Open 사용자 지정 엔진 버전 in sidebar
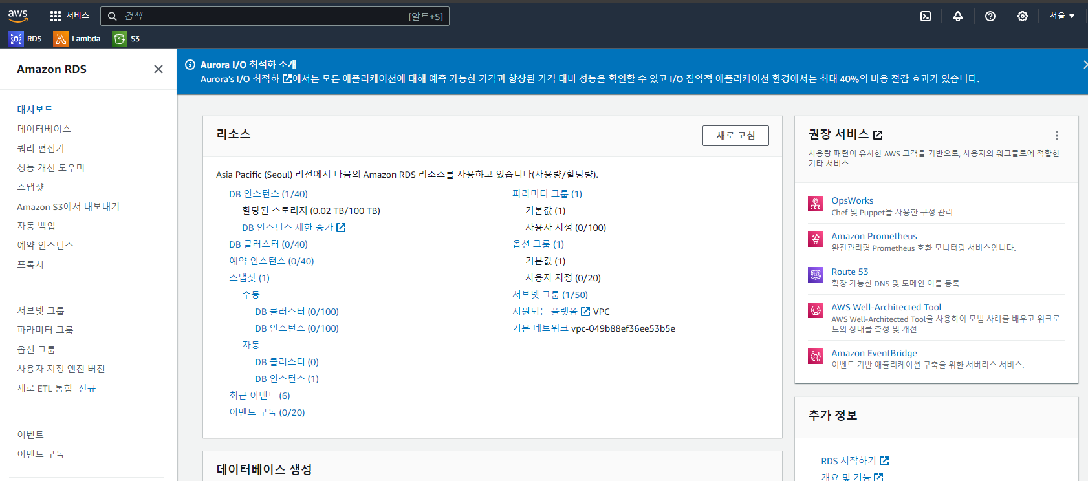This screenshot has width=1088, height=481. [x=61, y=369]
